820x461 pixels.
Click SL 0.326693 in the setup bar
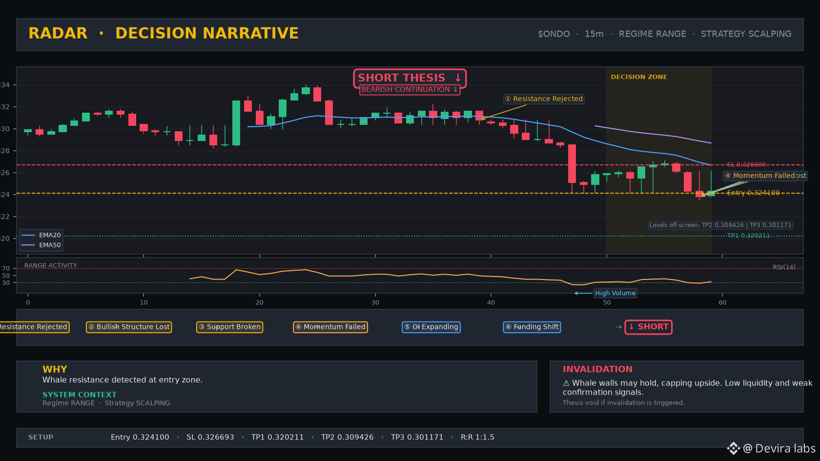pos(210,438)
